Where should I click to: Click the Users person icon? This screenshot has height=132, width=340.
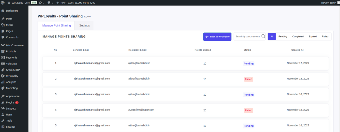pyautogui.click(x=3, y=114)
